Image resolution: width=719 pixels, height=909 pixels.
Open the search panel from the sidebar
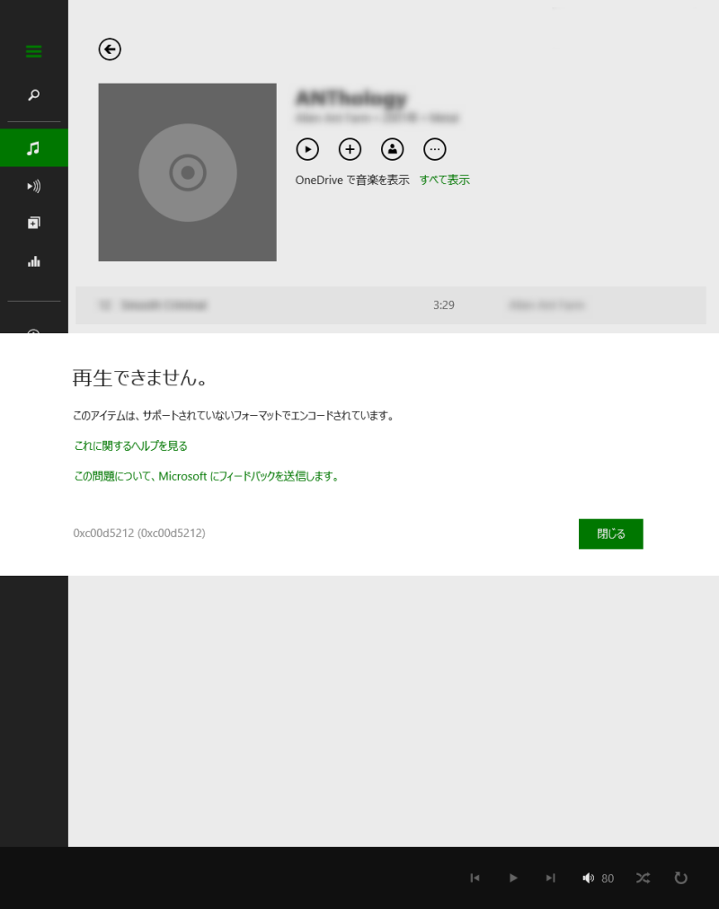click(x=33, y=94)
